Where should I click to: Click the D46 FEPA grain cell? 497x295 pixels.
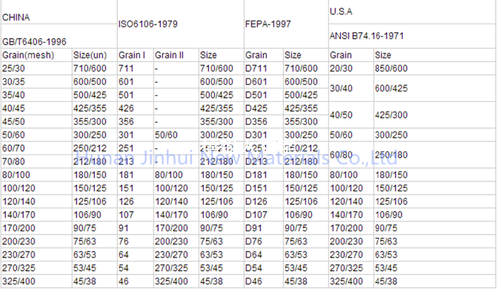[x=263, y=281]
